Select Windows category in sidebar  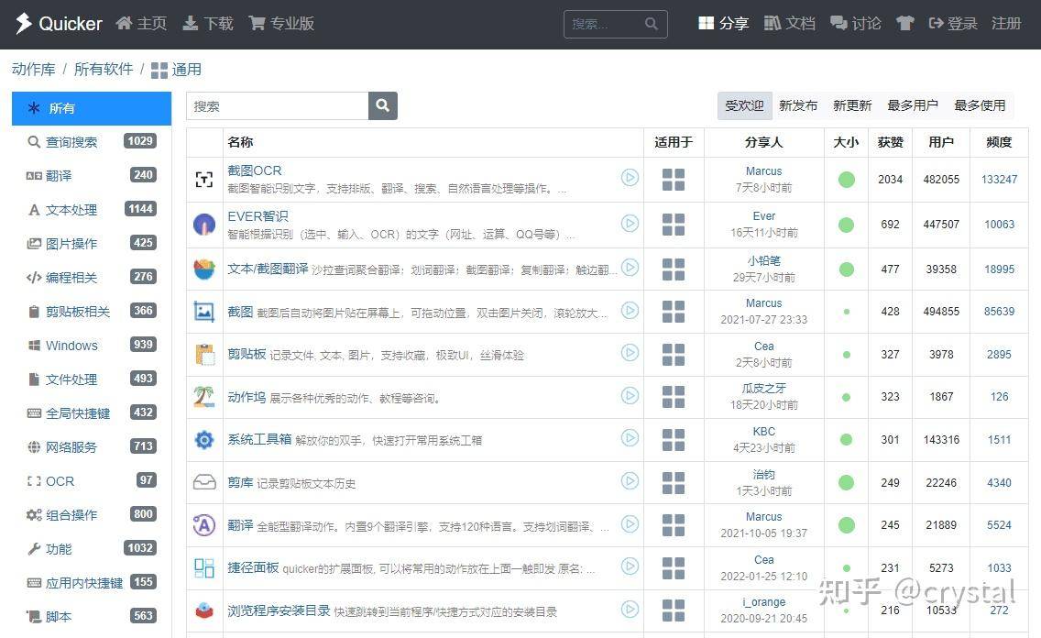[92, 346]
